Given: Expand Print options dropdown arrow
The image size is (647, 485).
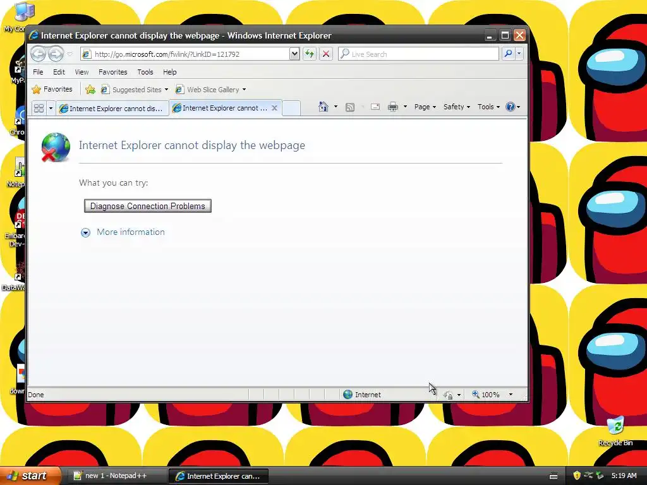Looking at the screenshot, I should click(x=405, y=107).
